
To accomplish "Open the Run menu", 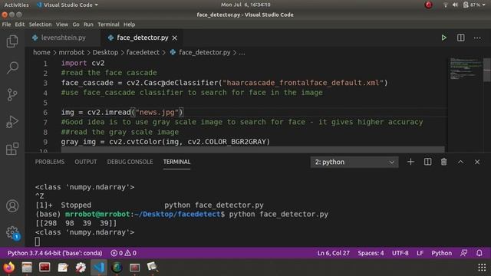I will pyautogui.click(x=88, y=25).
